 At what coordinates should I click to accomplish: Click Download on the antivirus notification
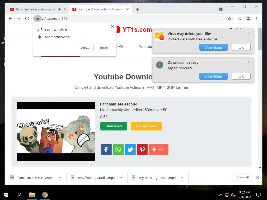(x=213, y=47)
